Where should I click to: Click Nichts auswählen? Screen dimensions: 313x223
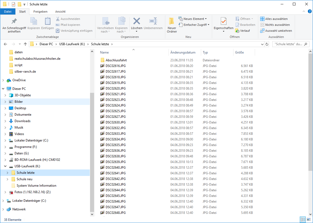click(x=275, y=25)
